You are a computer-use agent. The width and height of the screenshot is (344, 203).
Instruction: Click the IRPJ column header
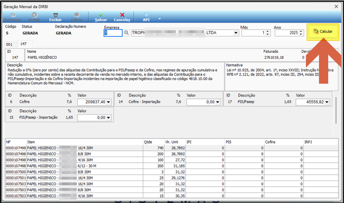tap(321, 142)
